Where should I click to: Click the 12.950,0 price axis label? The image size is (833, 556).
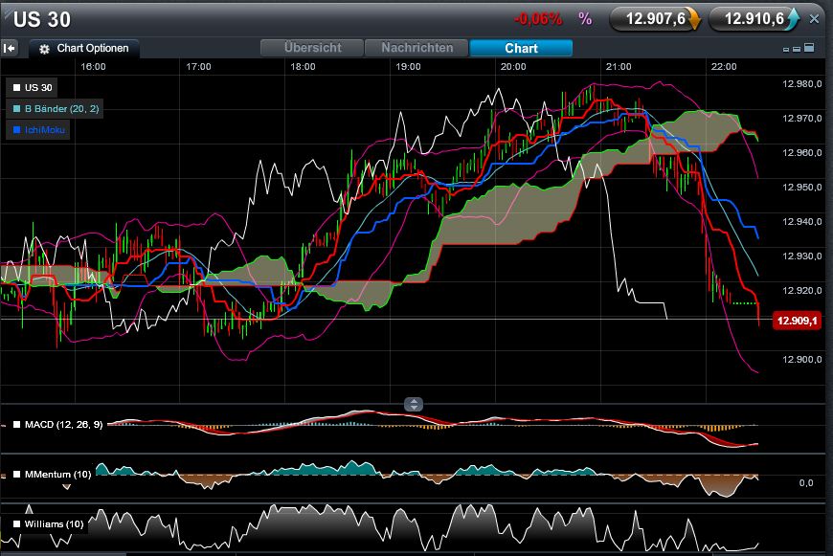point(801,188)
